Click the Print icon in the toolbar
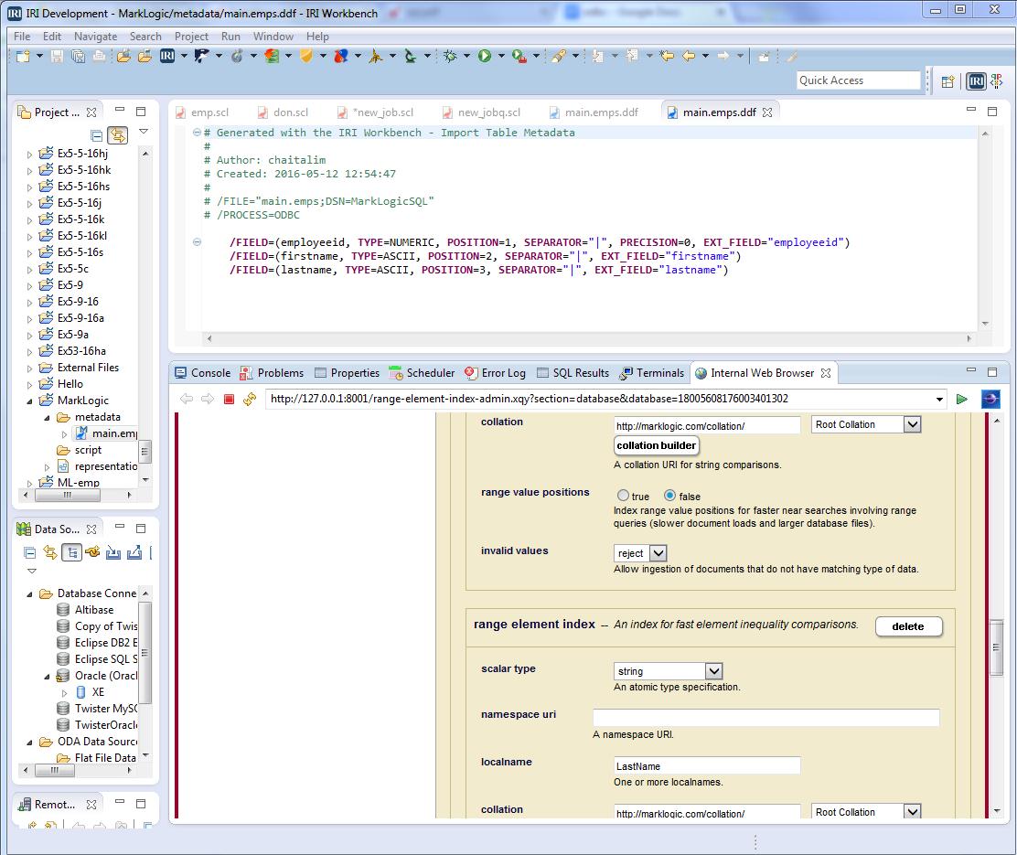1017x855 pixels. tap(100, 57)
